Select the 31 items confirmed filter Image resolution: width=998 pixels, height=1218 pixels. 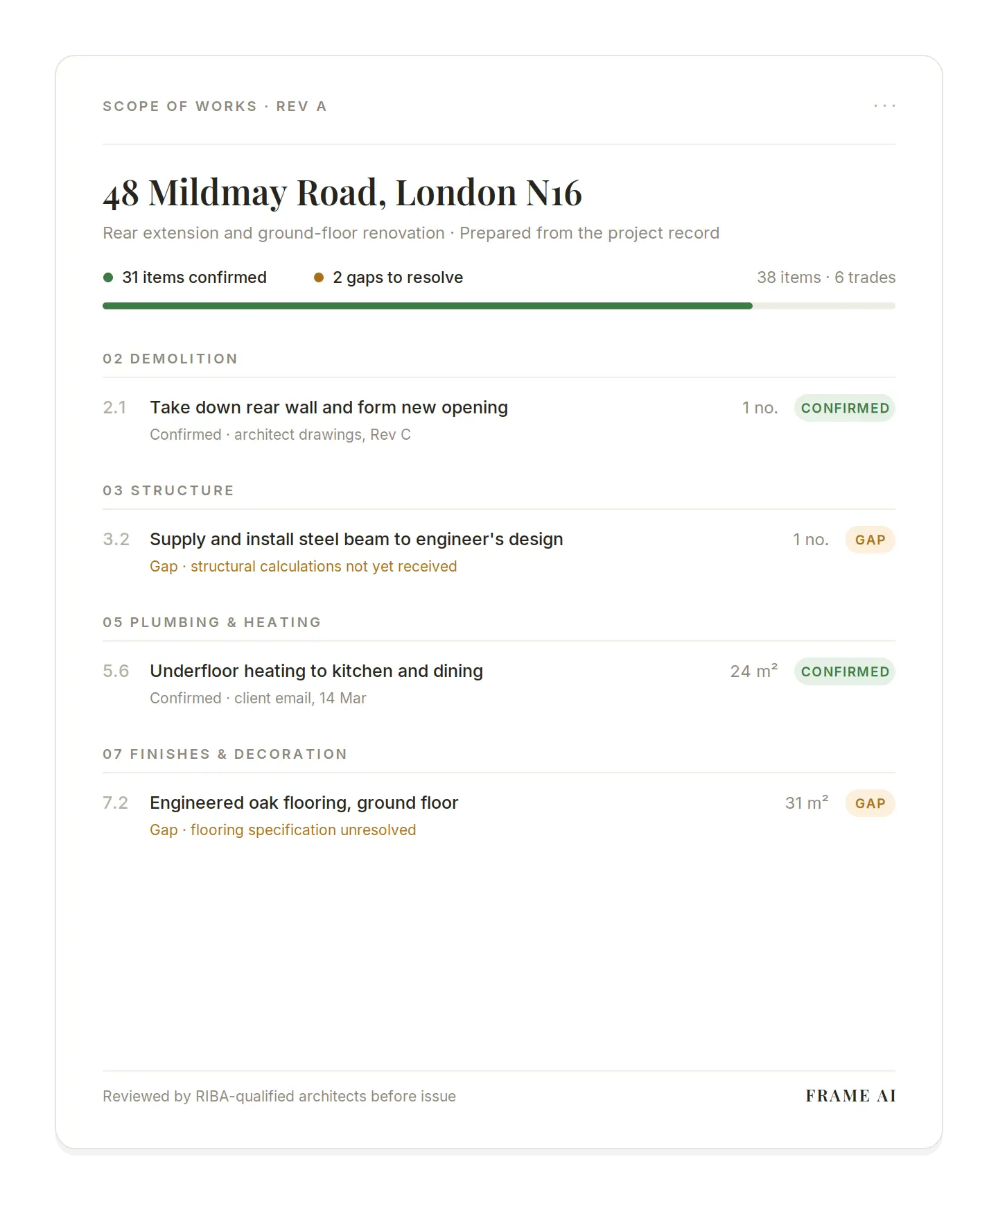(185, 277)
